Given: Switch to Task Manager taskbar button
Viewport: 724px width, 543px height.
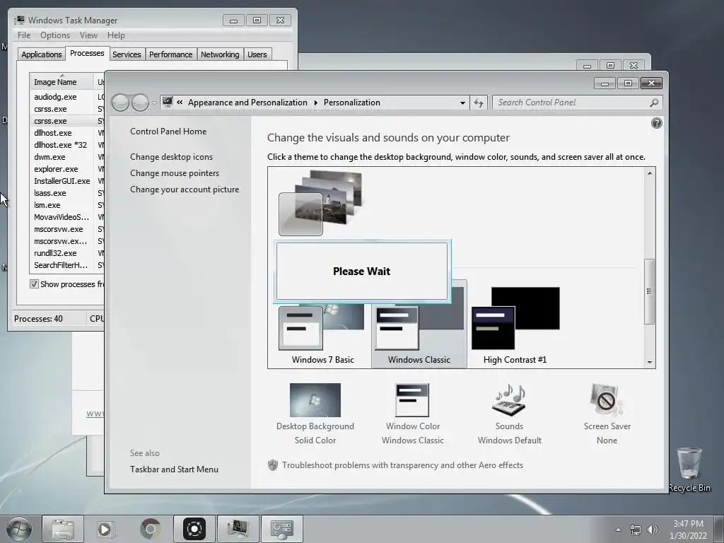Looking at the screenshot, I should [238, 529].
